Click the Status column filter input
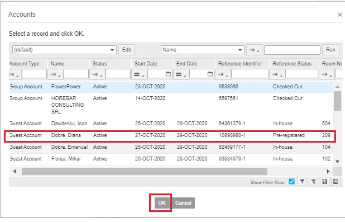345x222 pixels. (x=118, y=74)
